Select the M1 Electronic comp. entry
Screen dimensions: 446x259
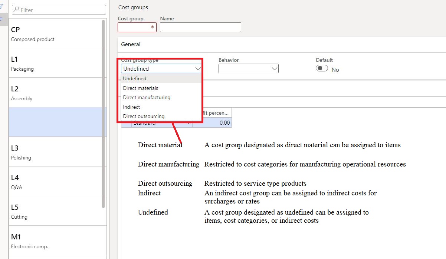pos(56,241)
